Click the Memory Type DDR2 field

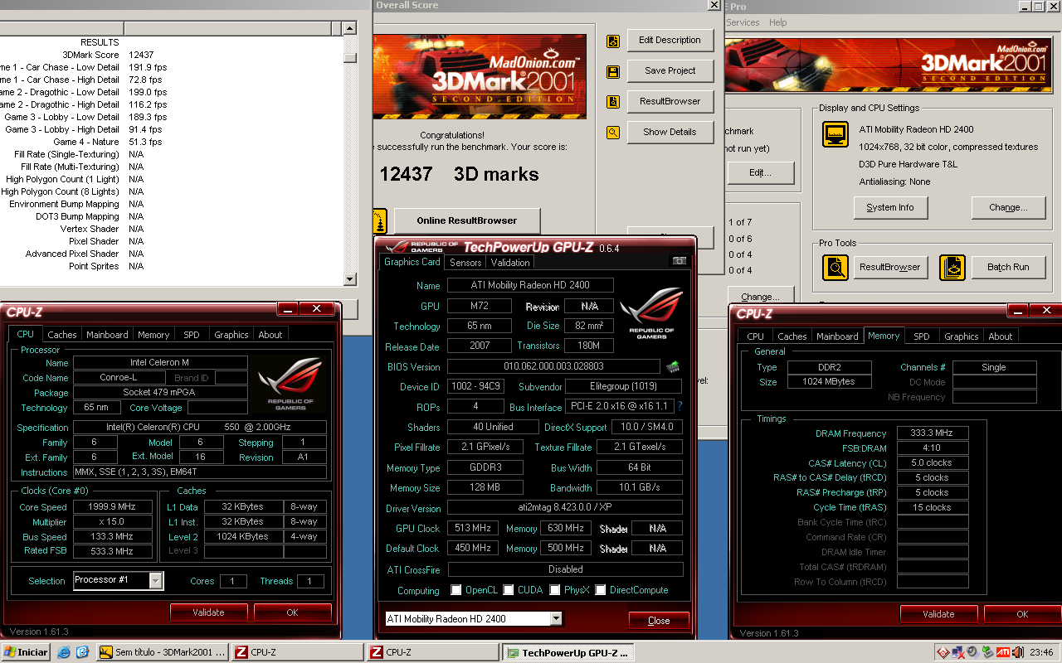click(830, 367)
